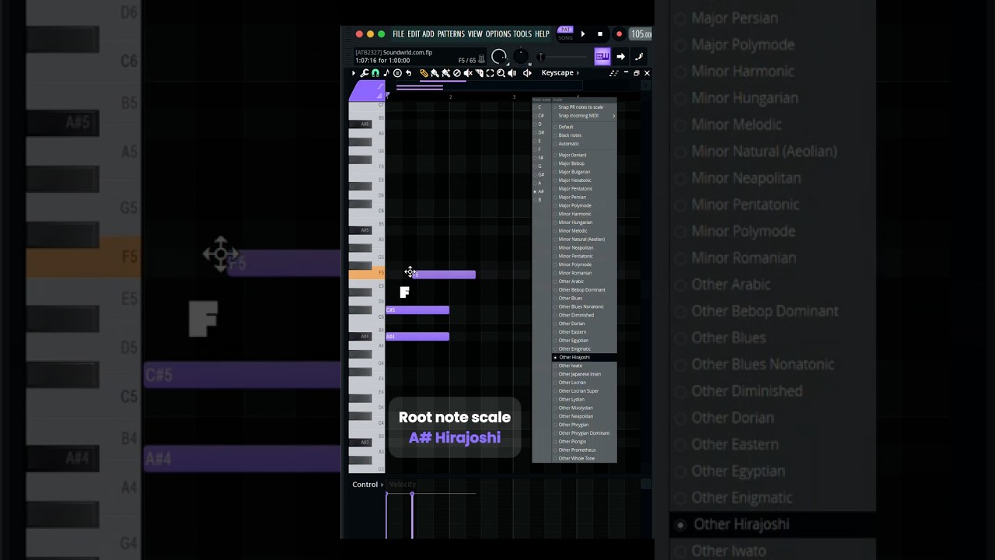Screen dimensions: 995x560
Task: Toggle the metronome icon in hint panel
Action: [481, 59]
